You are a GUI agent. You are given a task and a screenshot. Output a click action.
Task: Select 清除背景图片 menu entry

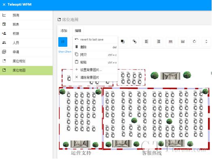tap(95, 77)
